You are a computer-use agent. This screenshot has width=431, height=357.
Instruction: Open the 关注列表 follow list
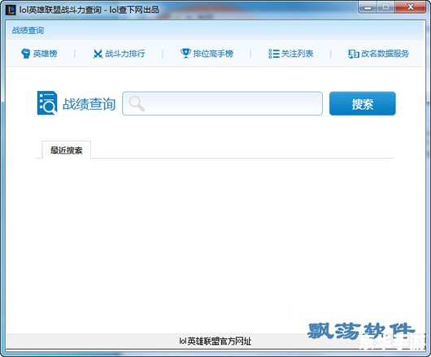pos(297,54)
